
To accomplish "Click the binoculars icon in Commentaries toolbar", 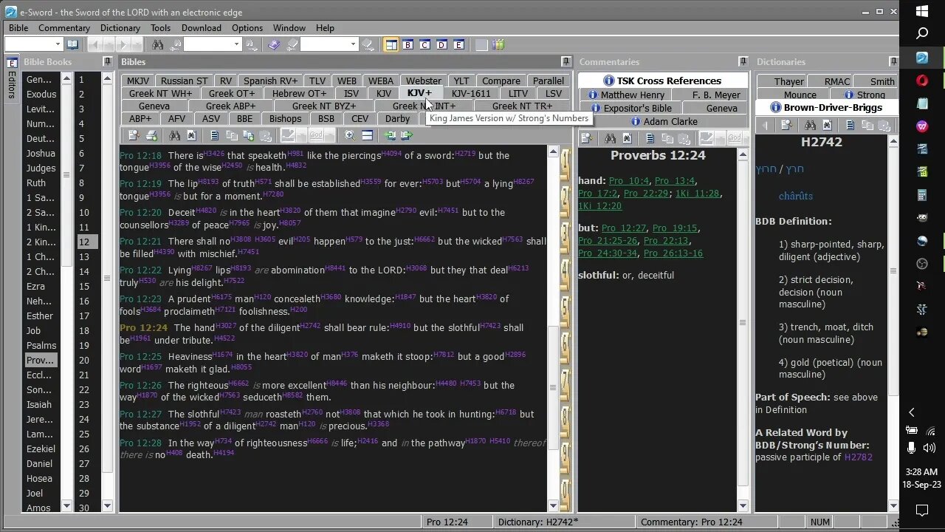I will pyautogui.click(x=610, y=138).
